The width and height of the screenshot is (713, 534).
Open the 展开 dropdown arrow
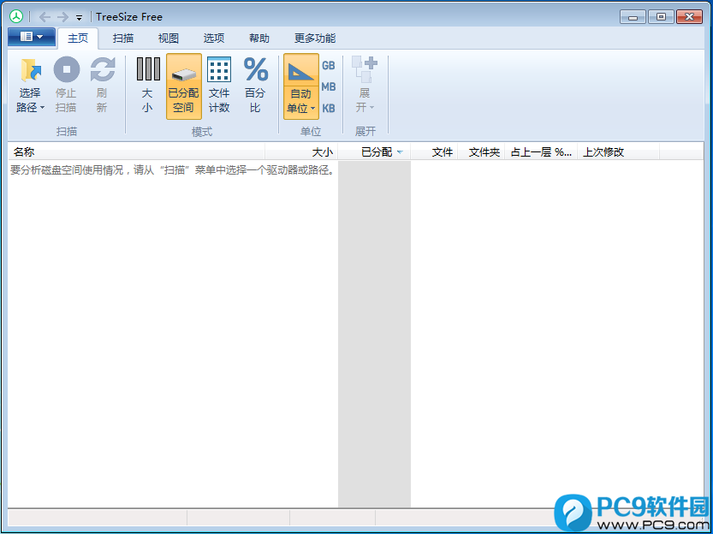371,108
